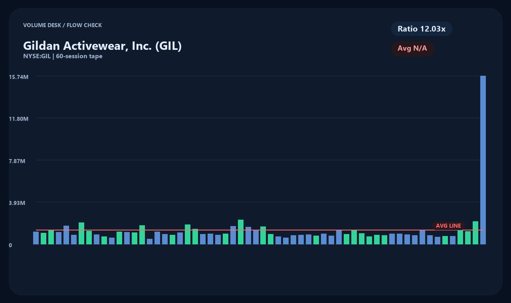This screenshot has width=511, height=303.
Task: Select the AVG LINE label
Action: coord(448,226)
